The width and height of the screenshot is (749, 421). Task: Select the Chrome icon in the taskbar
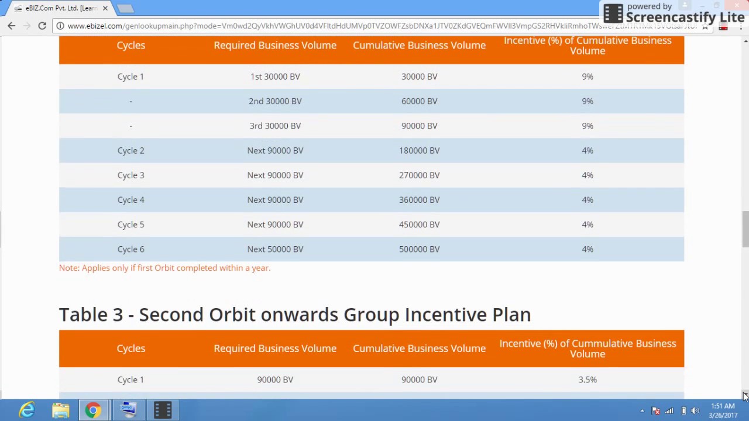click(x=93, y=410)
